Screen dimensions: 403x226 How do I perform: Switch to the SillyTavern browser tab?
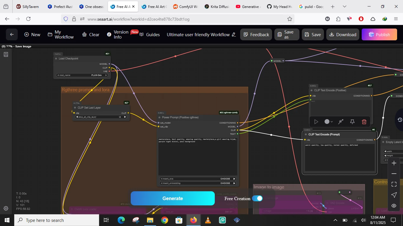(x=28, y=6)
